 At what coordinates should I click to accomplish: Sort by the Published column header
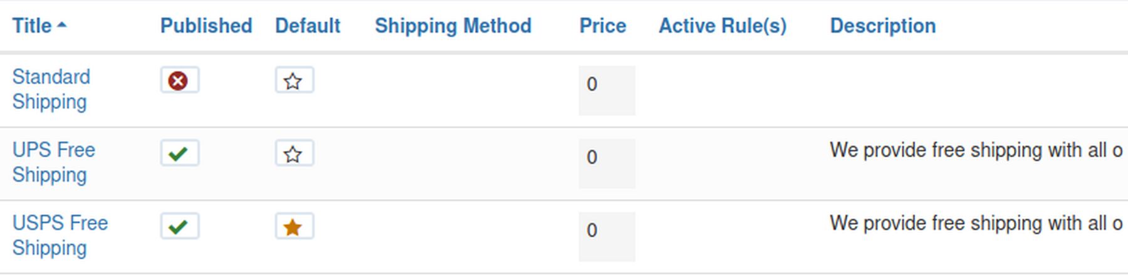coord(206,26)
